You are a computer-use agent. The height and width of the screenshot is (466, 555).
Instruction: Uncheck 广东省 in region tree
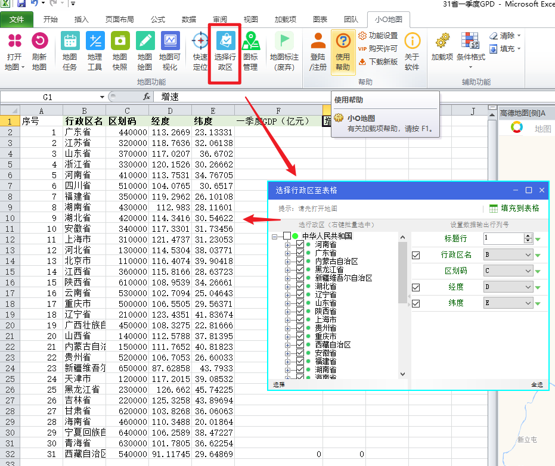pos(300,253)
